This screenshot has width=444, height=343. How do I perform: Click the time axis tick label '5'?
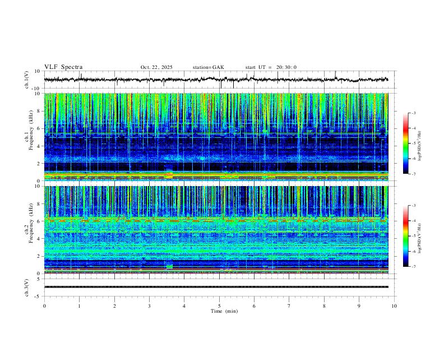click(x=219, y=306)
